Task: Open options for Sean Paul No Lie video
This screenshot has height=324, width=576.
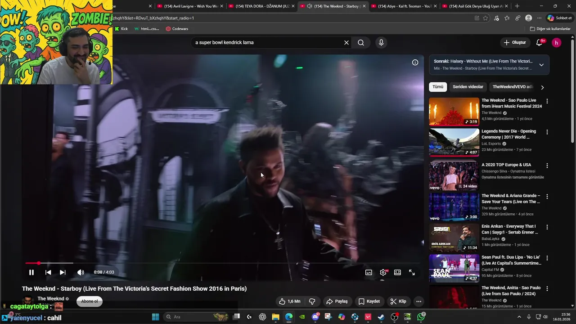Action: point(547,258)
